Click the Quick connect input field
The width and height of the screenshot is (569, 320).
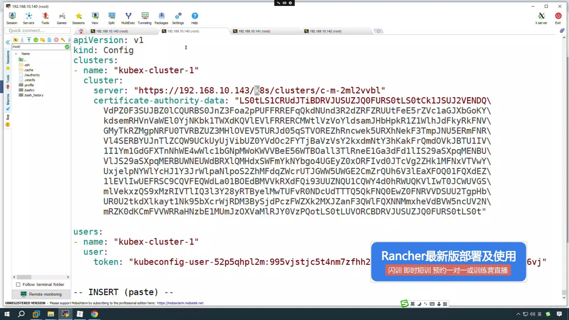point(38,31)
